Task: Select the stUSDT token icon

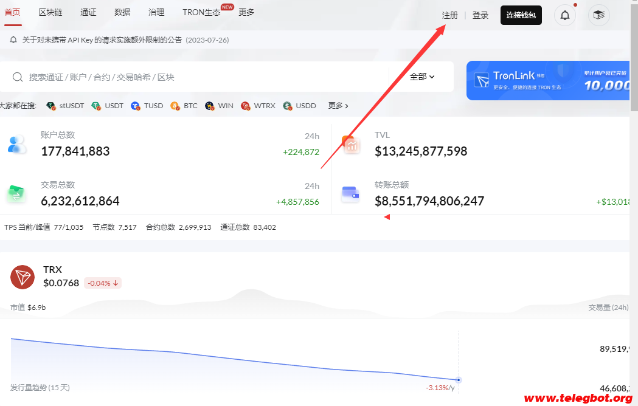Action: 51,106
